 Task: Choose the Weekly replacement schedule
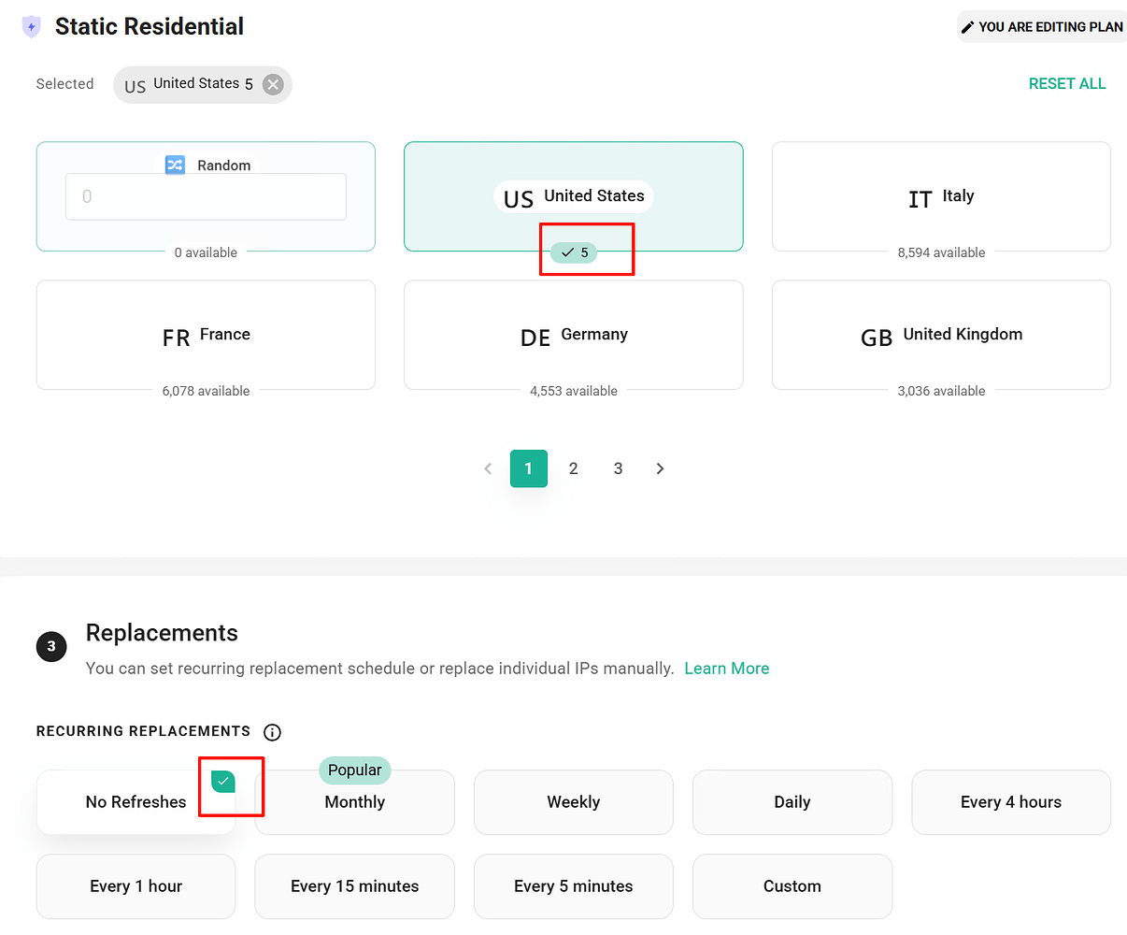[573, 802]
